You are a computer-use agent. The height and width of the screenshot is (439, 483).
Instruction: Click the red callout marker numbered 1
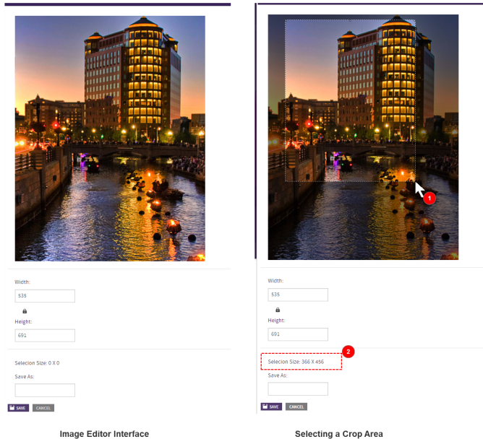click(x=428, y=197)
